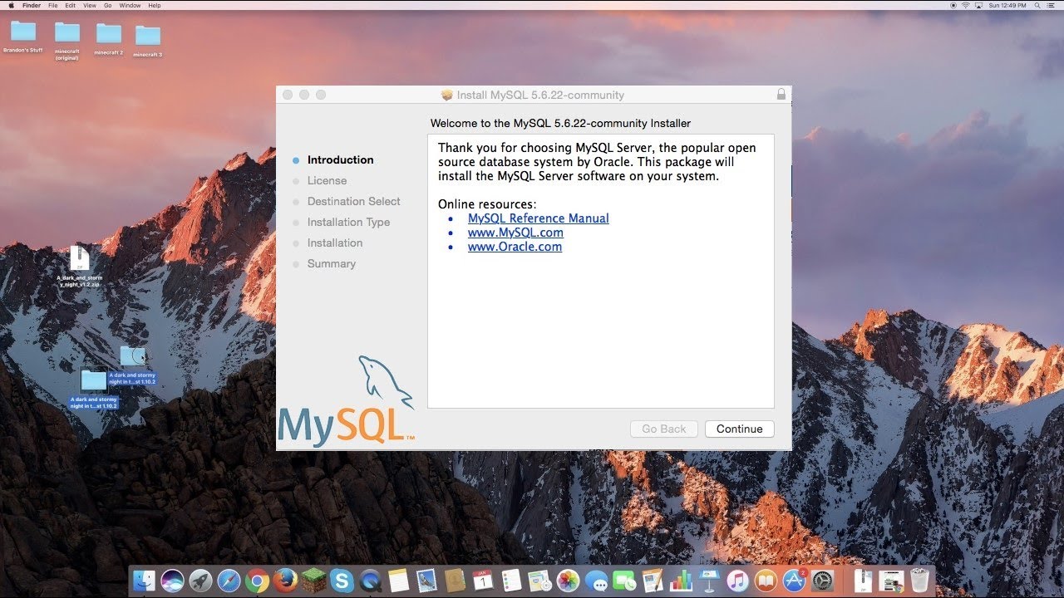Viewport: 1064px width, 598px height.
Task: Open the Go menu
Action: point(108,5)
